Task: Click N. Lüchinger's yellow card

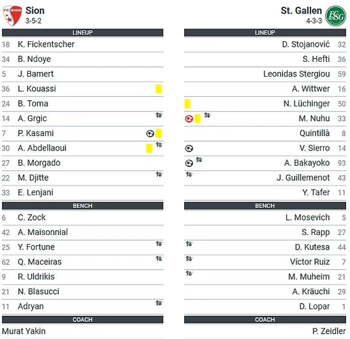Action: pos(187,104)
